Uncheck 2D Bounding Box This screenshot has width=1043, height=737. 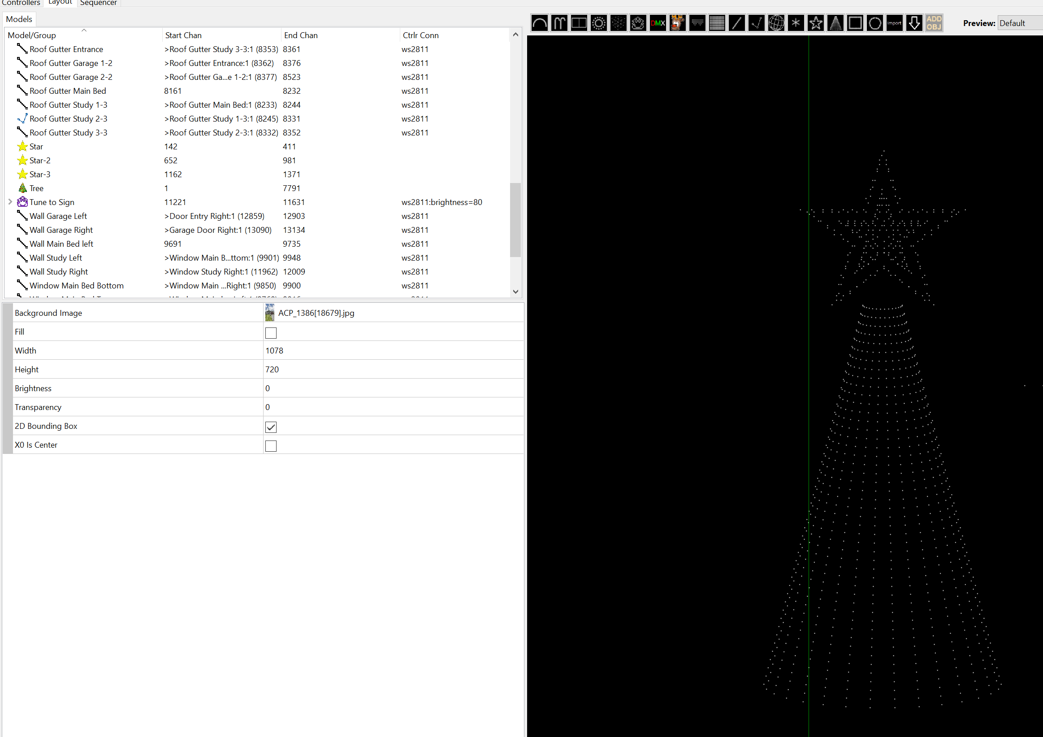coord(271,427)
